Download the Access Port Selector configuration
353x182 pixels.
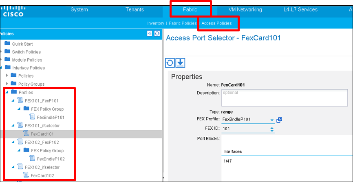180,63
